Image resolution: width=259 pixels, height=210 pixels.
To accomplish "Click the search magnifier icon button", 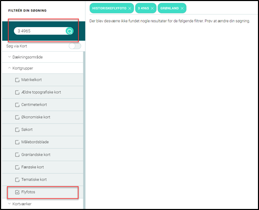I will pos(70,31).
